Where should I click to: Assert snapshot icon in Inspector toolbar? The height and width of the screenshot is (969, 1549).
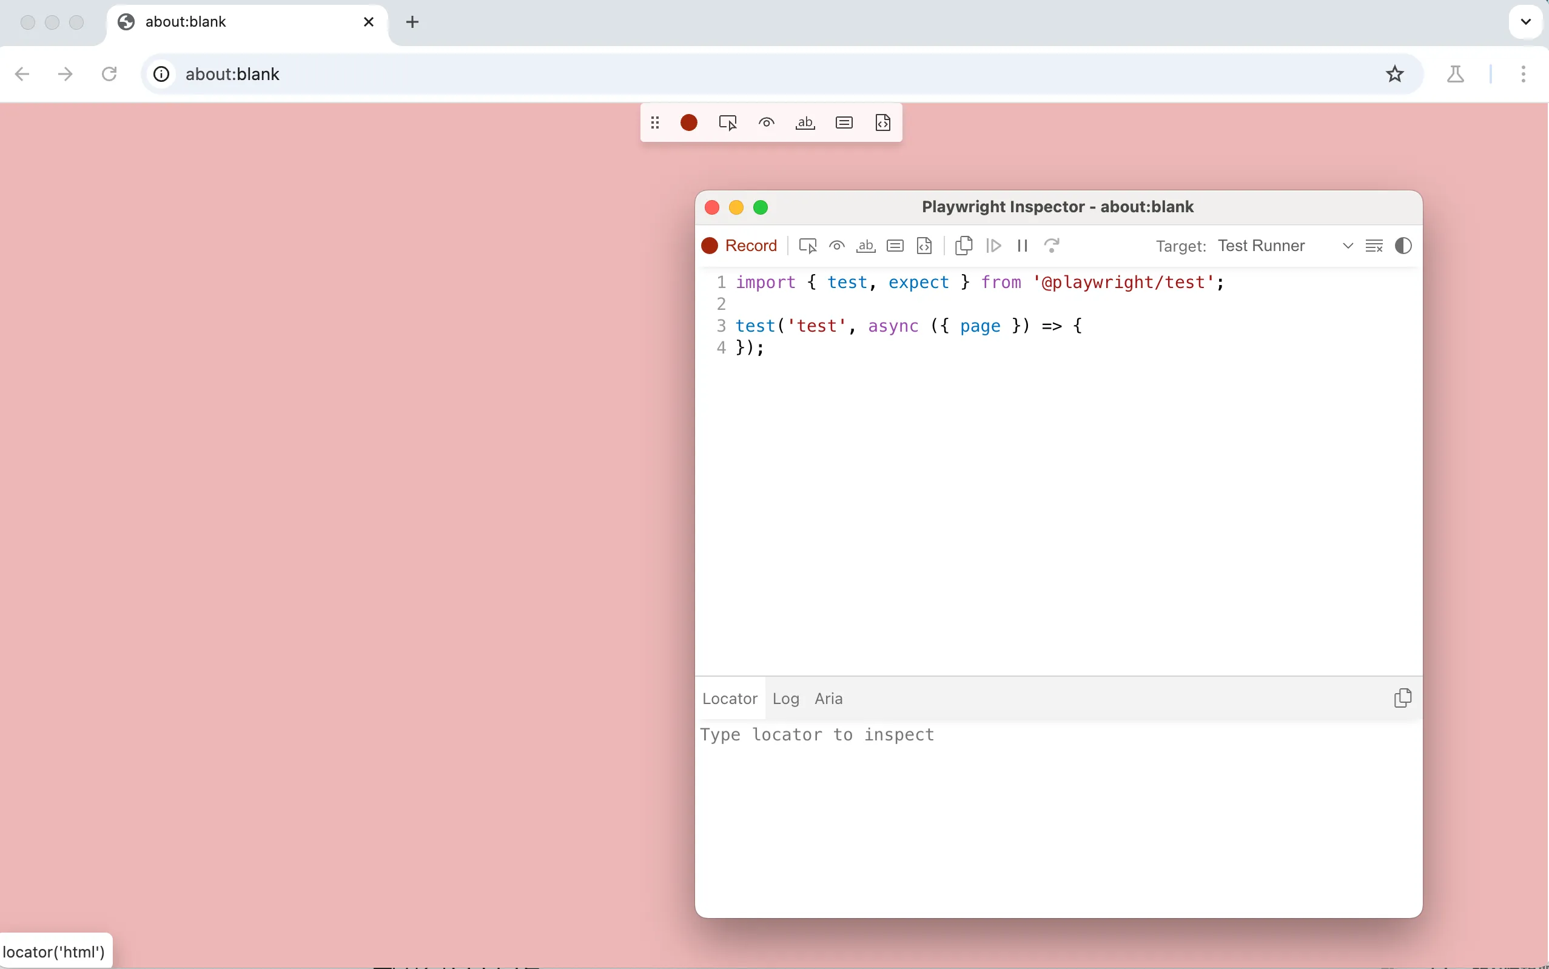click(x=924, y=246)
